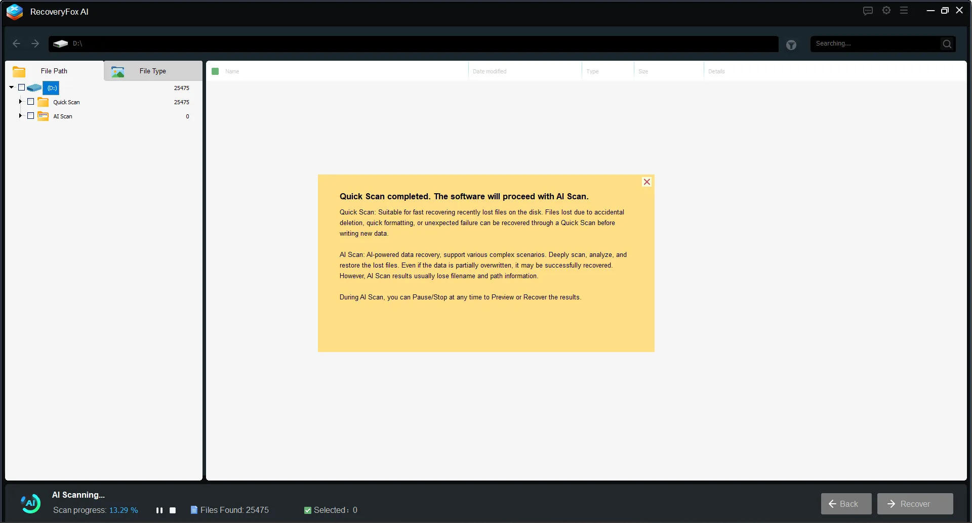The height and width of the screenshot is (523, 972).
Task: Click the D: drive icon in tree
Action: coord(34,88)
